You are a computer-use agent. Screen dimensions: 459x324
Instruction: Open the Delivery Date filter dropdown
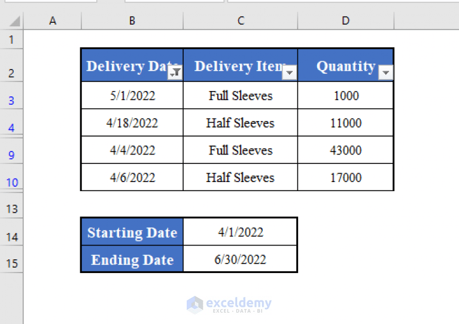175,72
